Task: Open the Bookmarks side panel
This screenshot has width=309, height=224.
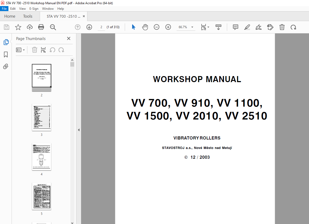Action: click(x=6, y=54)
